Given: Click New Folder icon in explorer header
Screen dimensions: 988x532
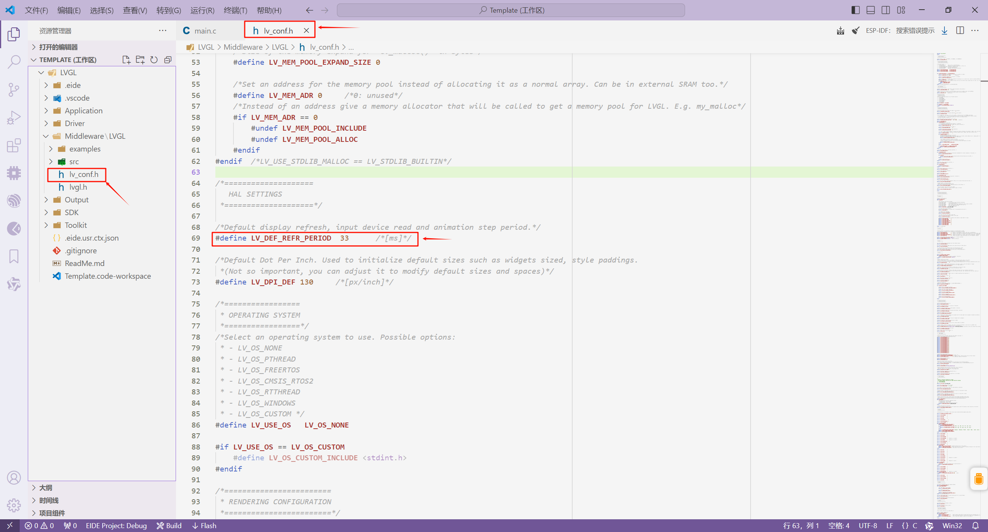Looking at the screenshot, I should (x=140, y=60).
